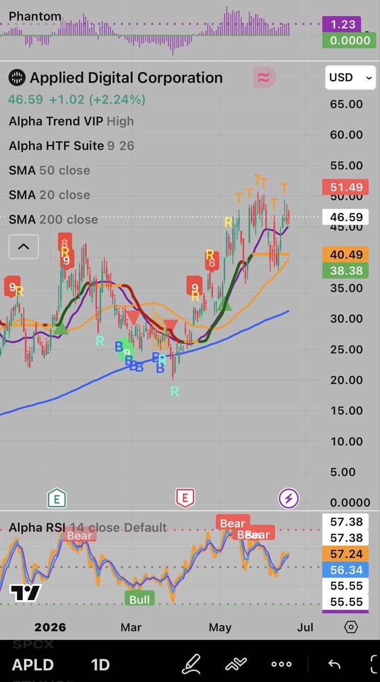The image size is (380, 682).
Task: Tap the TradingView logo
Action: [x=26, y=593]
